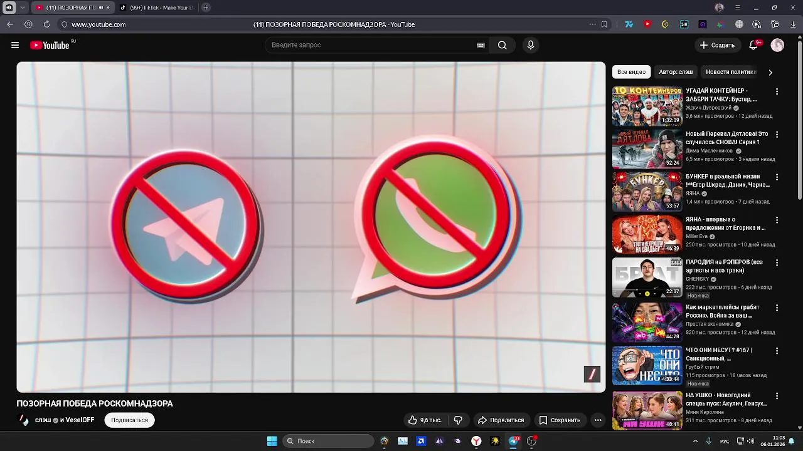803x451 pixels.
Task: Open the слэш channel link
Action: 43,420
